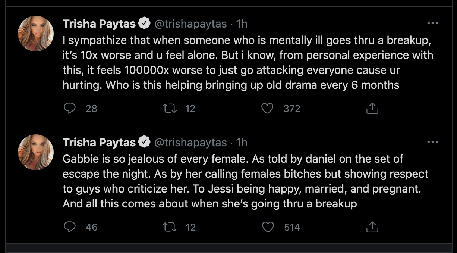Retweet the first tweet about breakups

coord(170,108)
